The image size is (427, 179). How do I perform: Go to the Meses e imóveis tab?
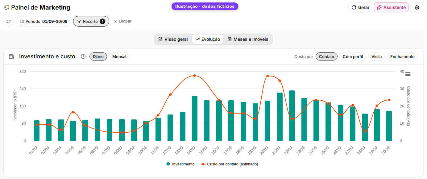point(248,39)
